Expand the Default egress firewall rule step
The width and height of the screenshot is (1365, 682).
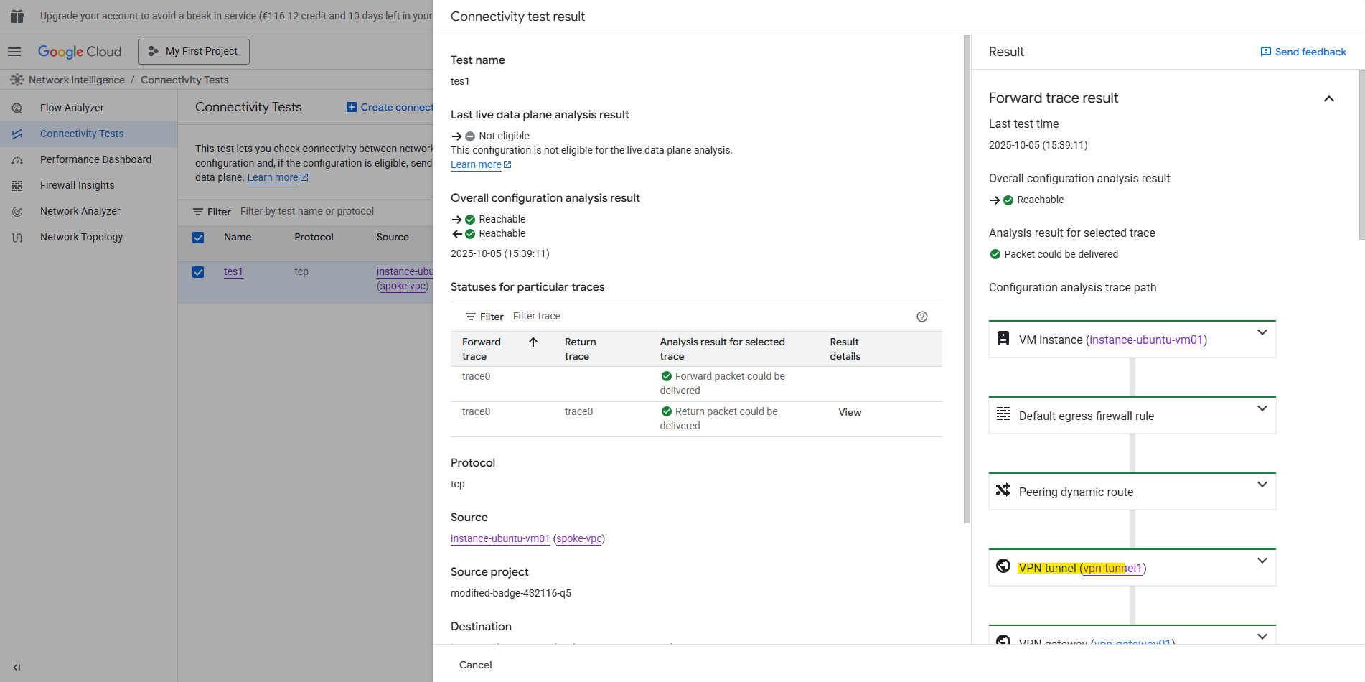[1262, 408]
